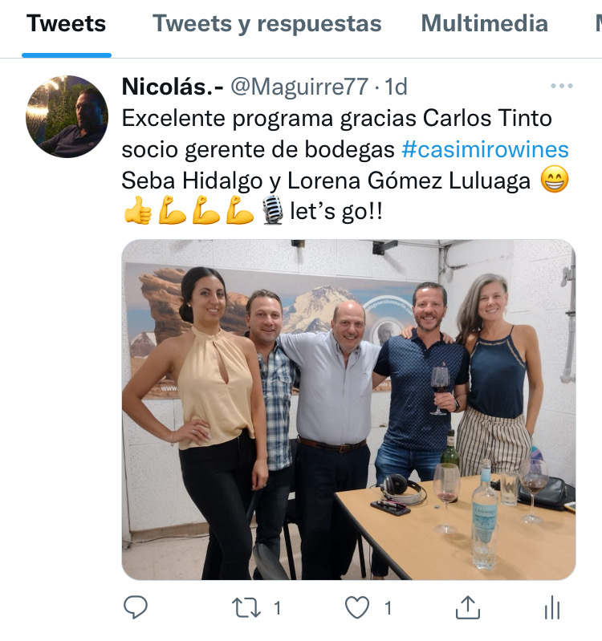Open the @Maguirre77 handle link
Viewport: 602px width, 641px height.
(299, 87)
